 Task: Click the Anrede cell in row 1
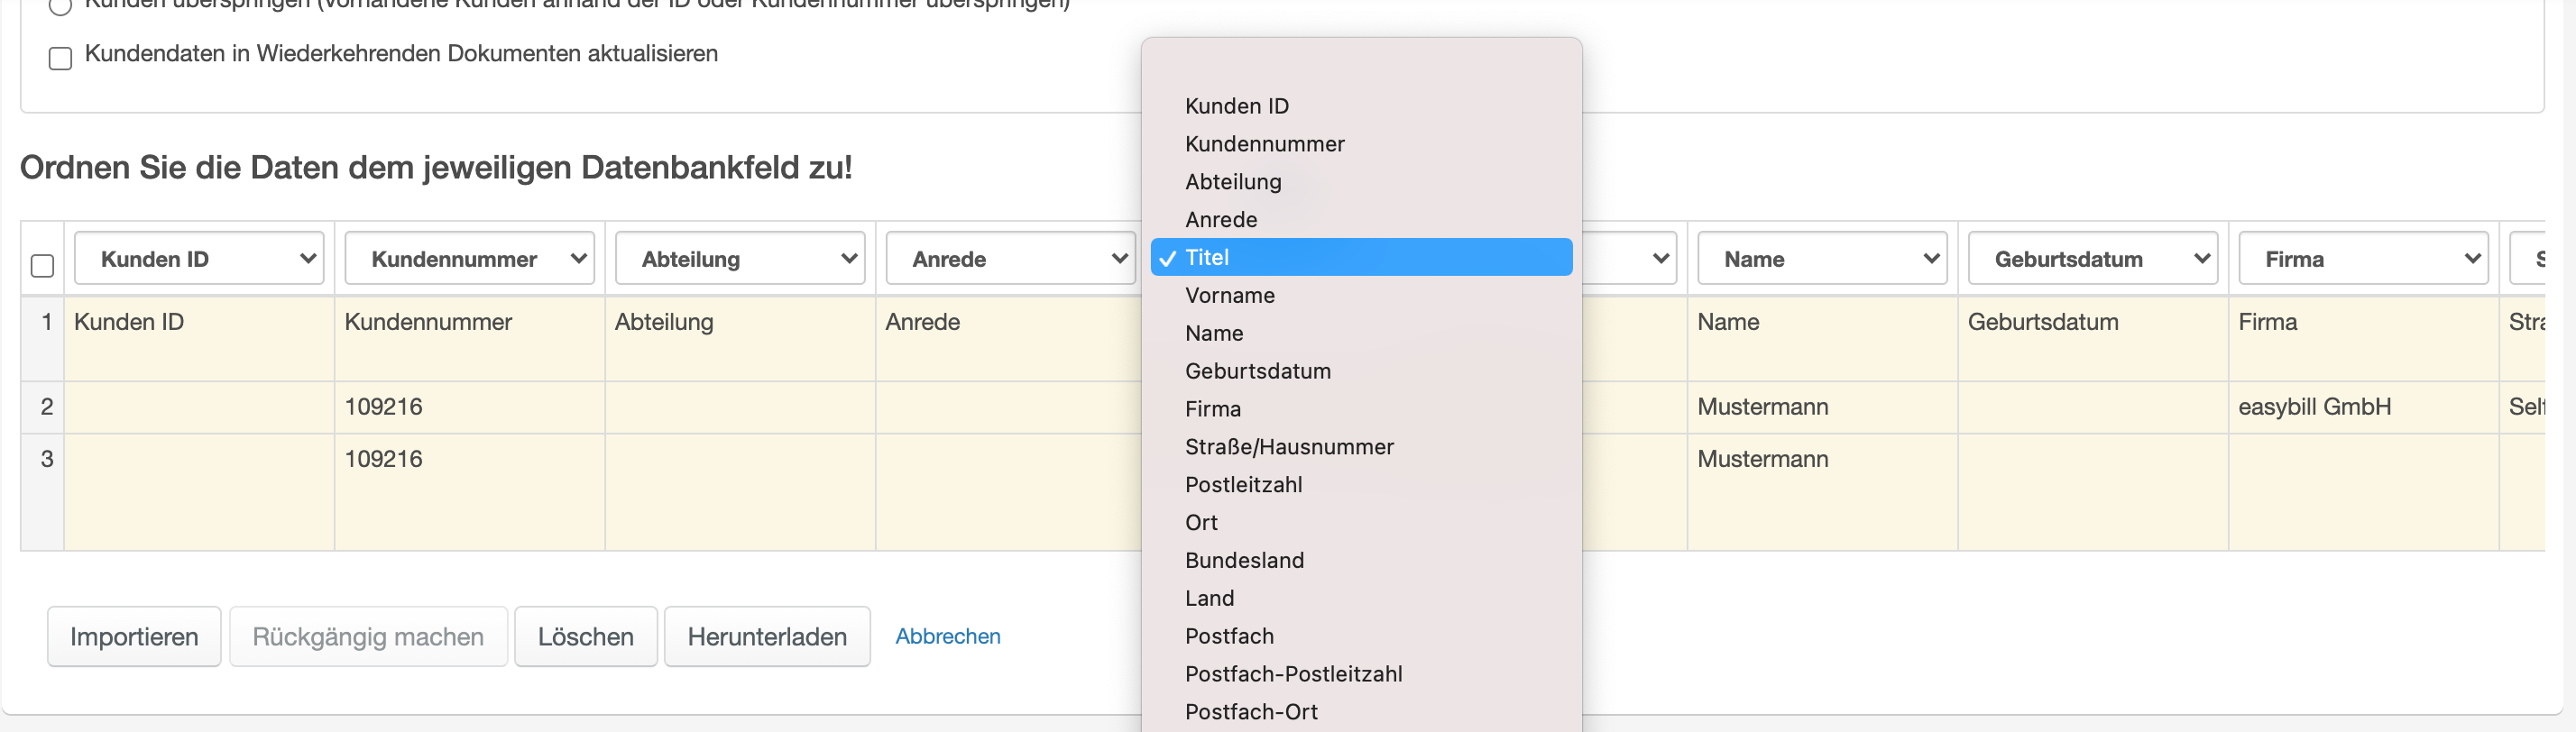pos(1010,338)
